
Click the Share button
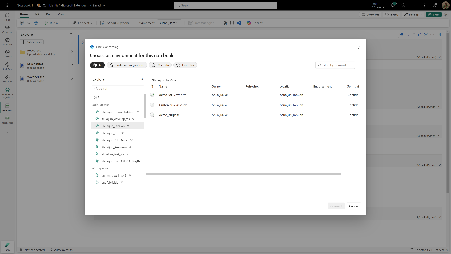coord(434,15)
